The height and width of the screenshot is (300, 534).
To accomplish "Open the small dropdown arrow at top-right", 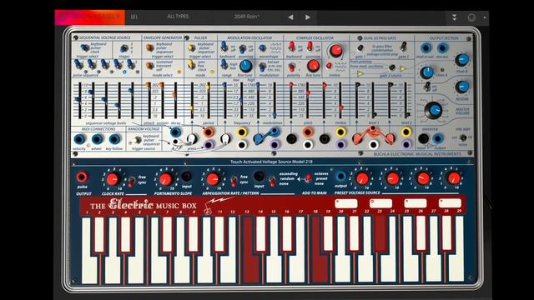I will 485,17.
